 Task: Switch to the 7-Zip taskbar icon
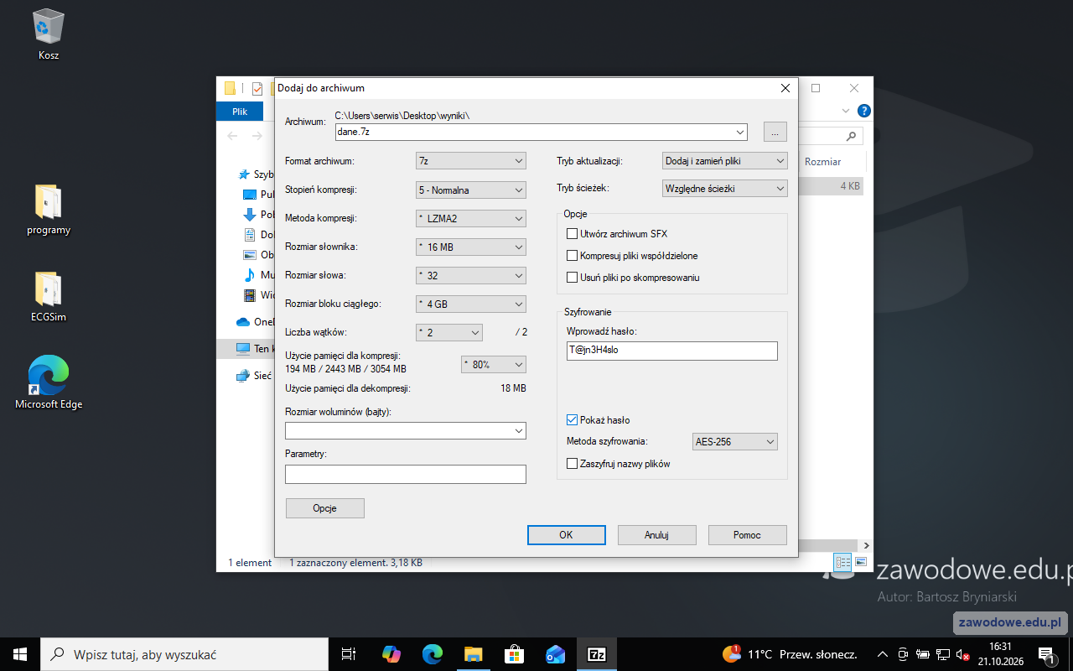tap(597, 654)
